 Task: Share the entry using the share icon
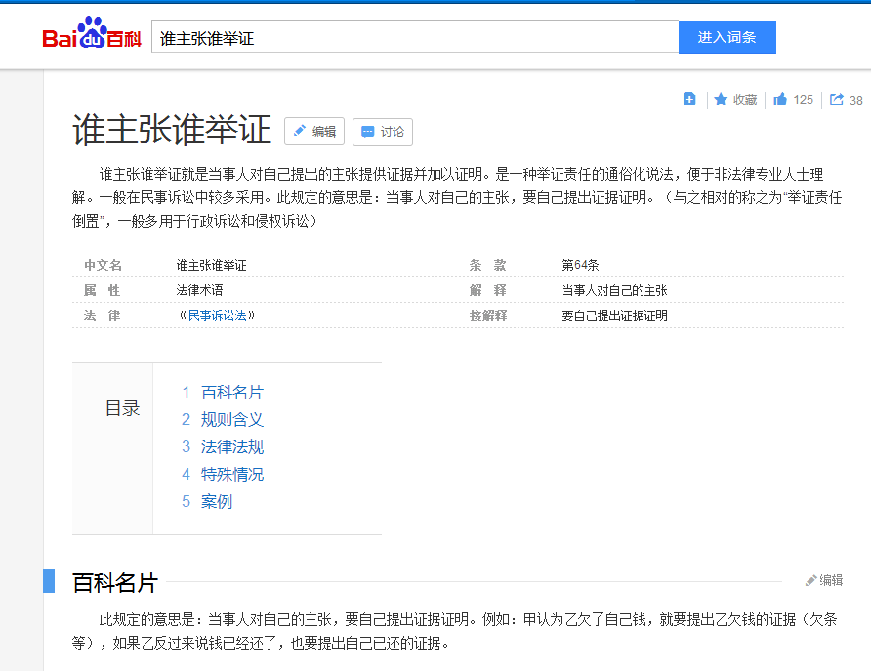coord(836,99)
